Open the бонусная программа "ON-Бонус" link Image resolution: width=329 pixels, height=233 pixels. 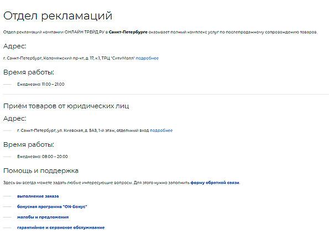[52, 207]
